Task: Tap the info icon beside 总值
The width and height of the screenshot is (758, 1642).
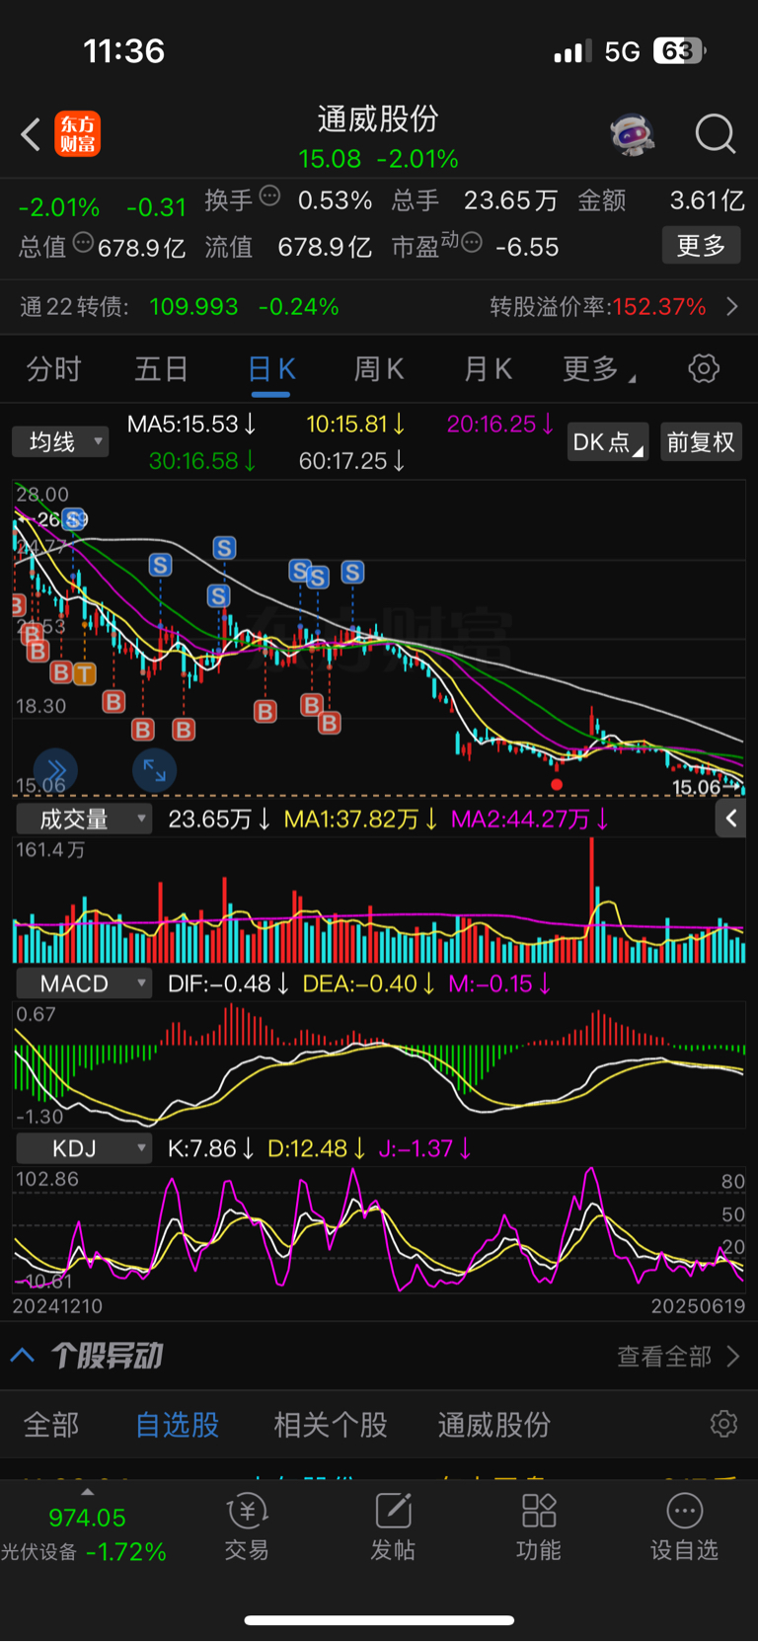Action: click(83, 243)
